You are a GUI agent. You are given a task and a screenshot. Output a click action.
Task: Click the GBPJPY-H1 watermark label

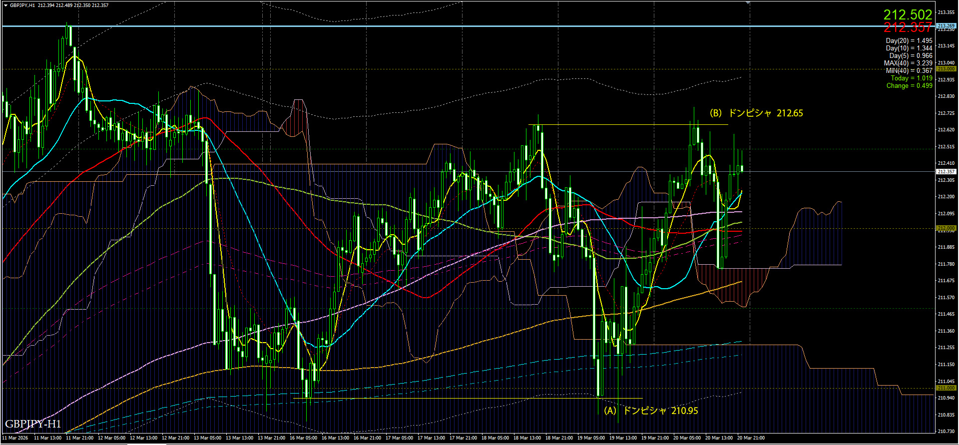[x=33, y=424]
